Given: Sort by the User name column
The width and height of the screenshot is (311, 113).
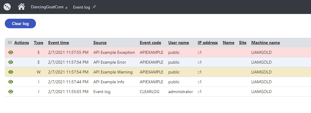Looking at the screenshot, I should 178,43.
